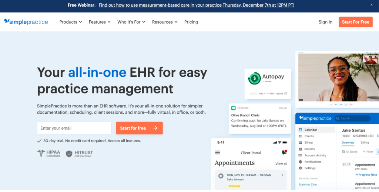Viewport: 379px width, 192px height.
Task: Expand the Resources dropdown menu
Action: coord(165,22)
